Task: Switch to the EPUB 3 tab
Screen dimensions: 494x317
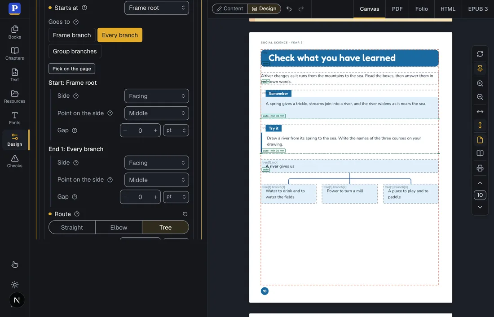Action: pos(478,9)
